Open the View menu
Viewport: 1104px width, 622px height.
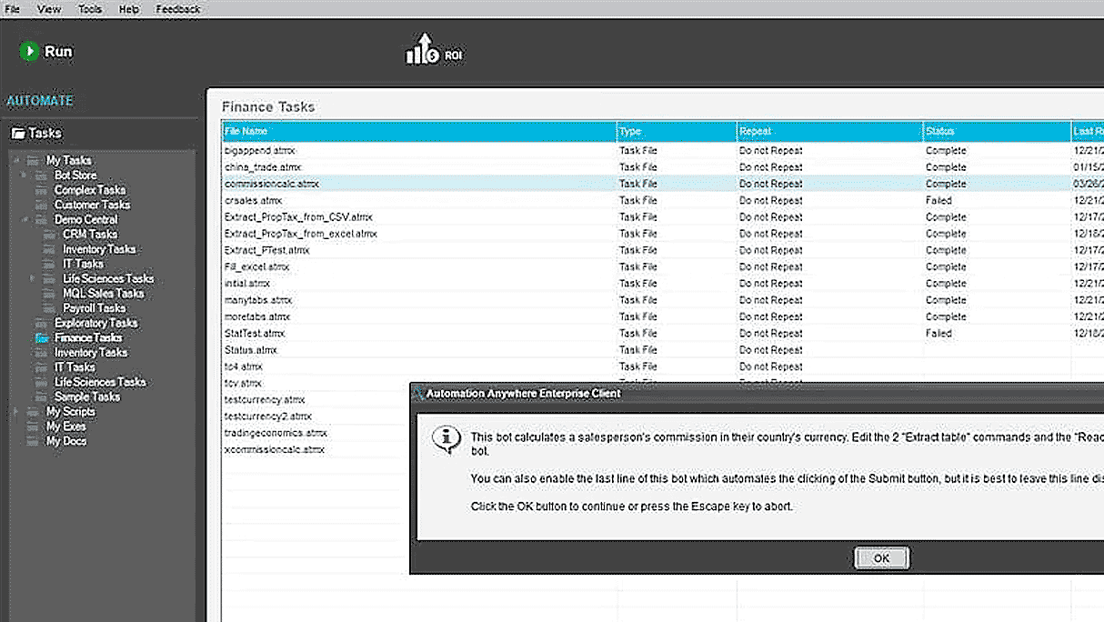pyautogui.click(x=49, y=9)
